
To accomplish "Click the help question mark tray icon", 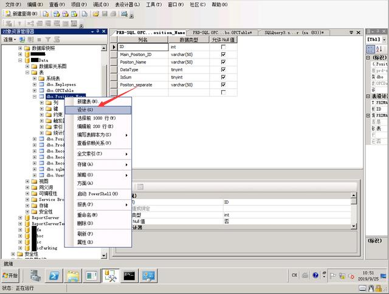I will [x=315, y=275].
